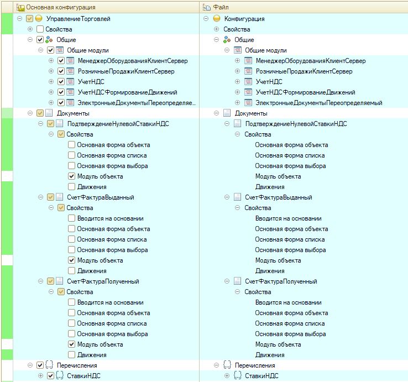Image resolution: width=408 pixels, height=382 pixels.
Task: Click the Конфигурация root icon in Файл pane
Action: pos(217,18)
